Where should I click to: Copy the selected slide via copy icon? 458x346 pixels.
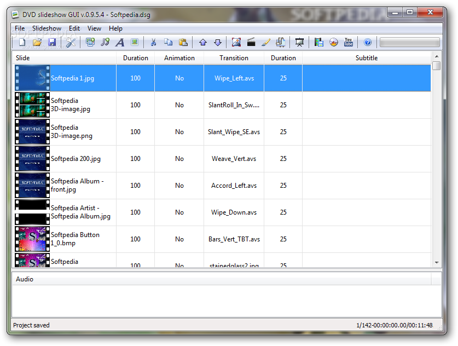point(168,42)
